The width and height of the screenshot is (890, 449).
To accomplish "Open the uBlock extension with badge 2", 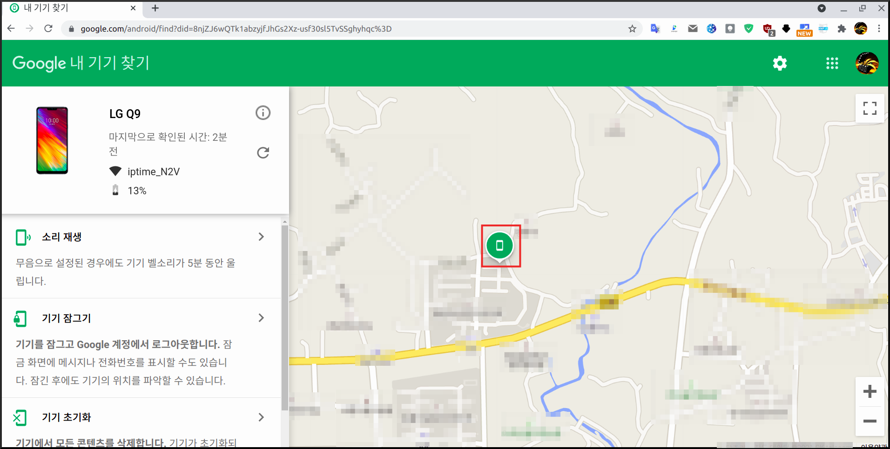I will pos(768,30).
